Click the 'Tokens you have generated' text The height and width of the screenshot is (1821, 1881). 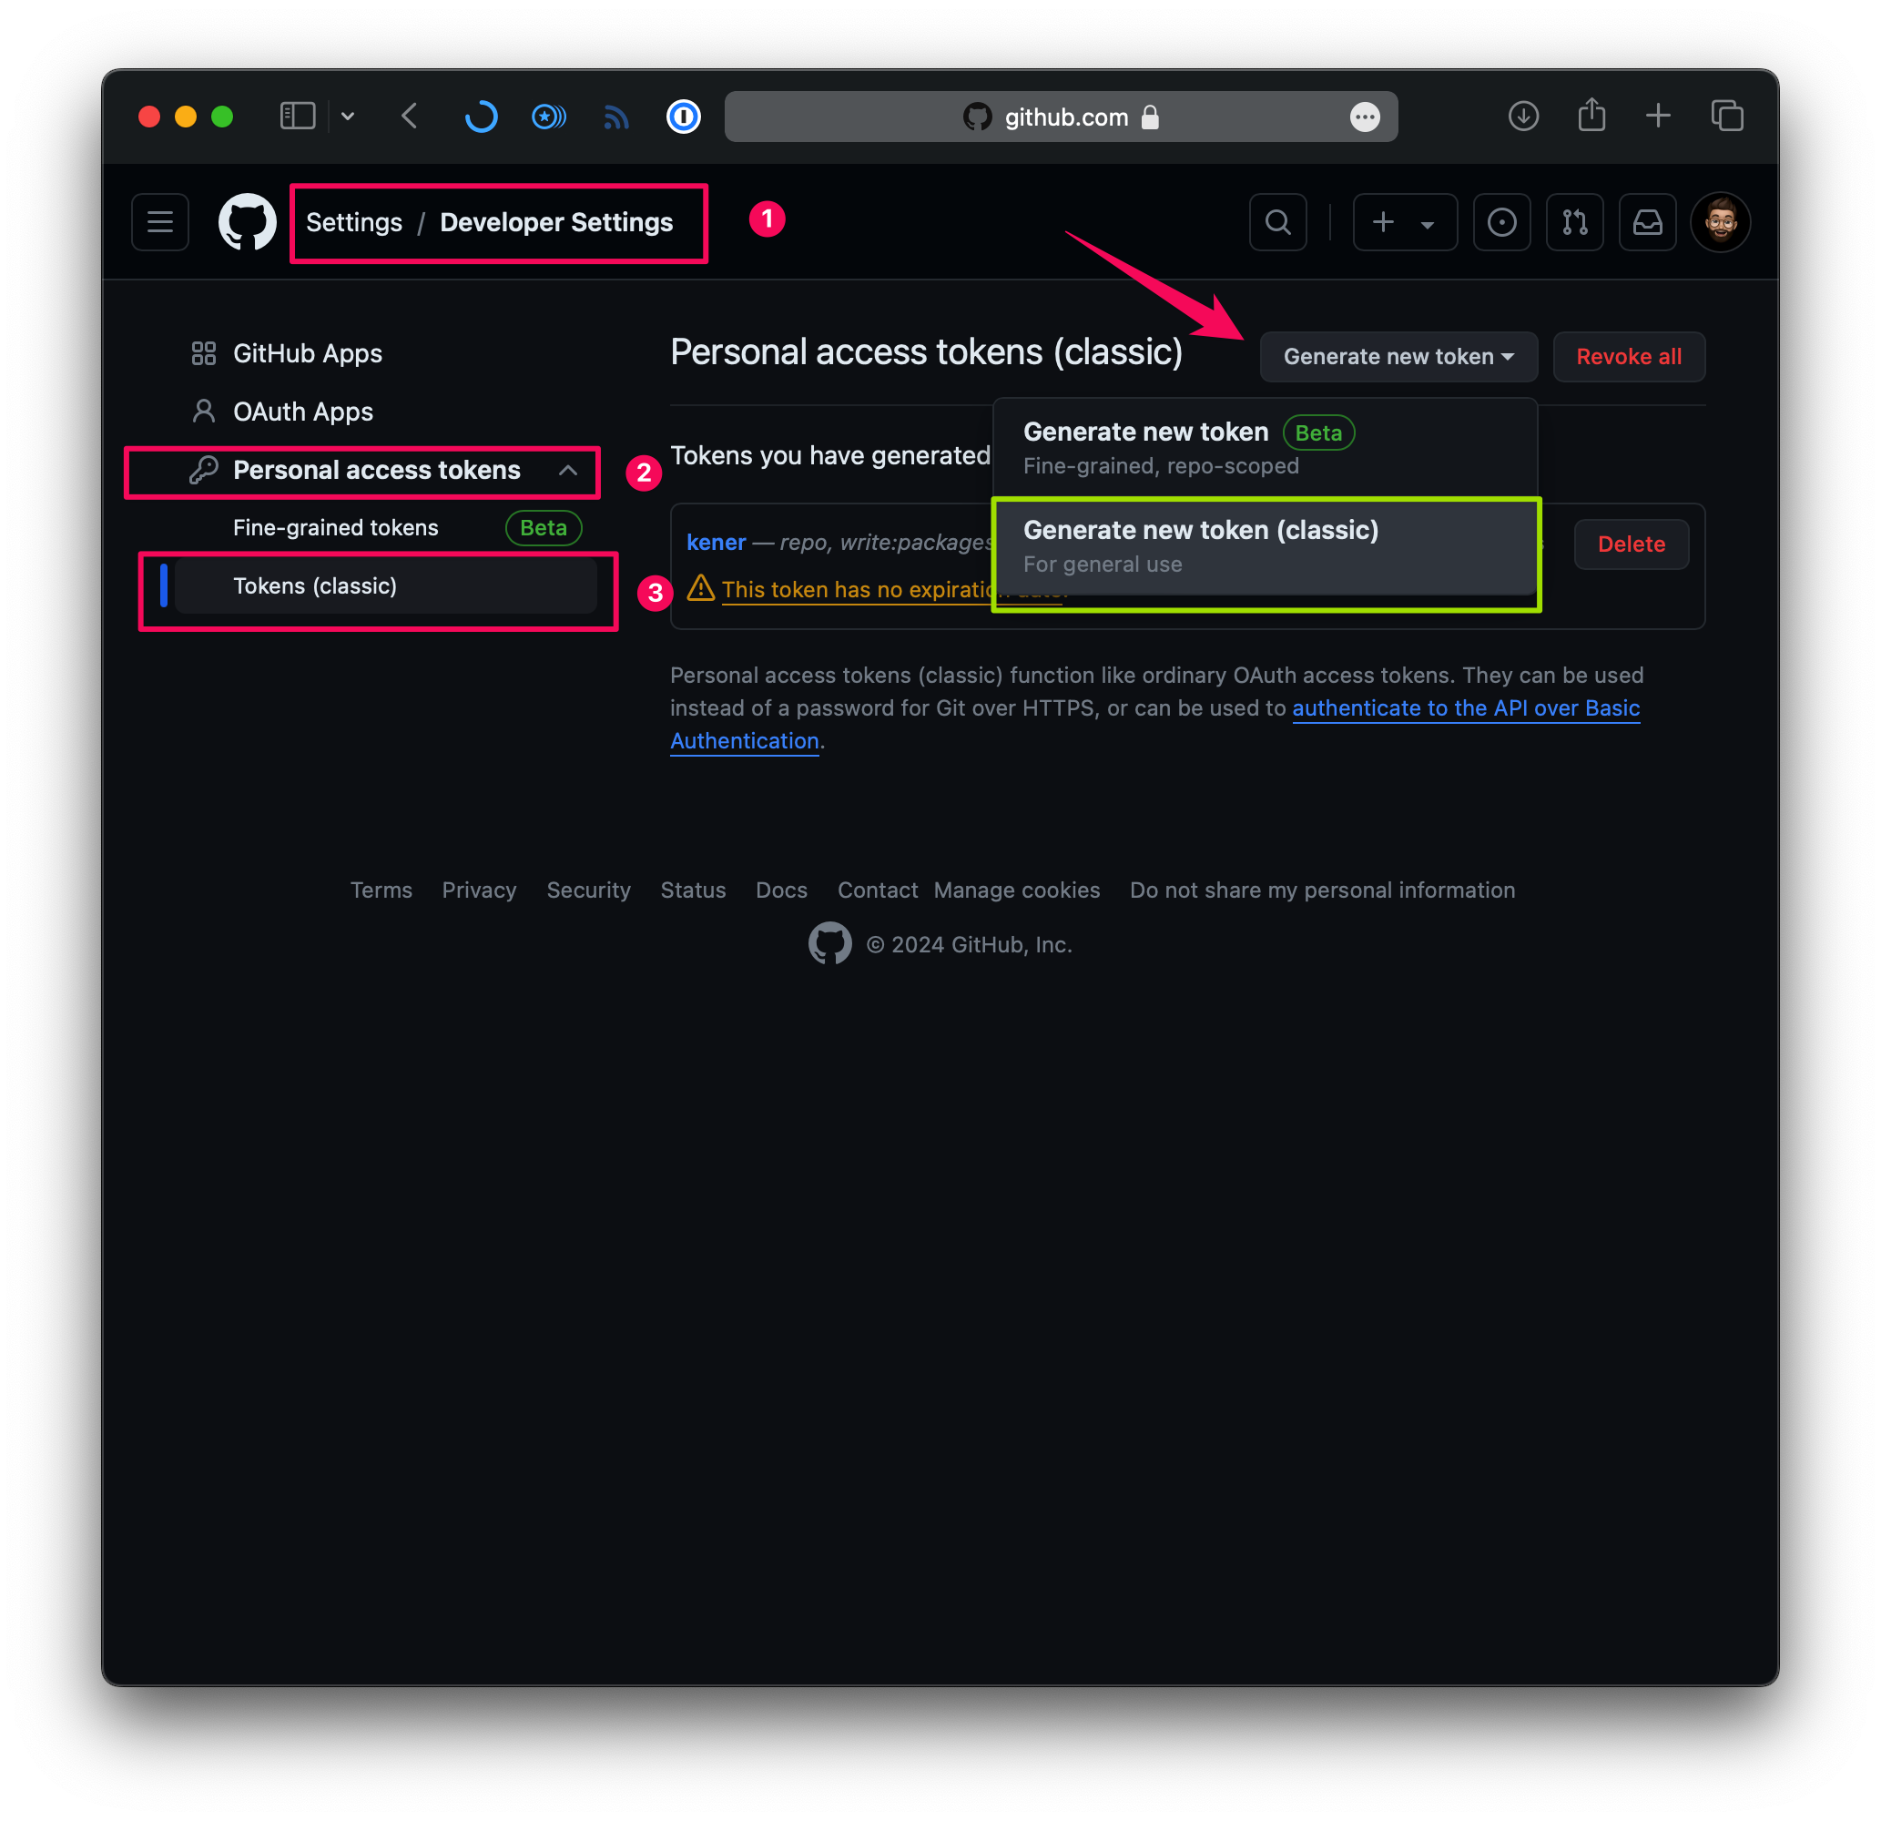coord(829,455)
